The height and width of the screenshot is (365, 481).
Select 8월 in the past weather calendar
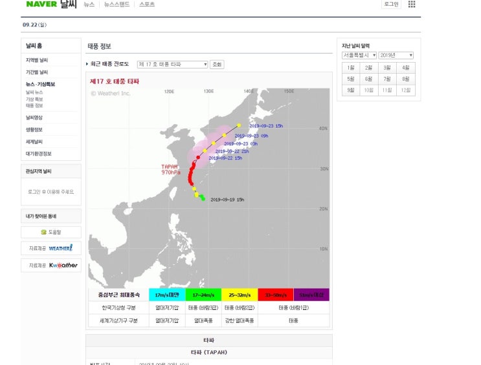pyautogui.click(x=406, y=79)
